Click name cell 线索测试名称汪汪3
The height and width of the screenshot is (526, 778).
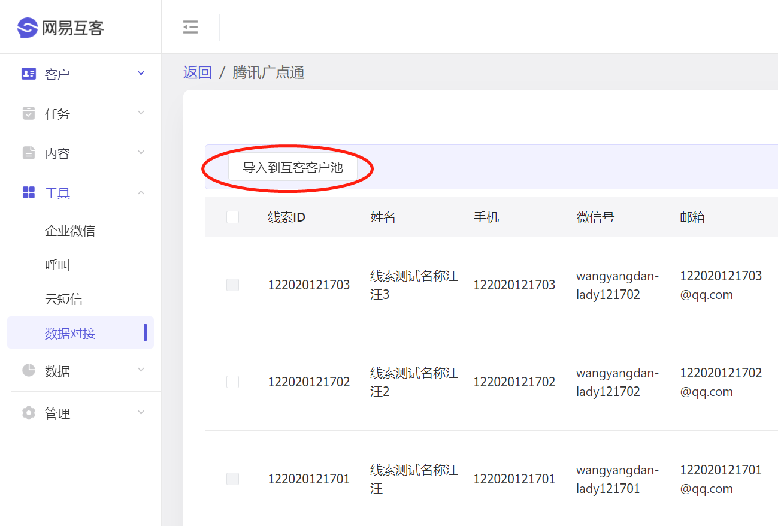tap(414, 285)
